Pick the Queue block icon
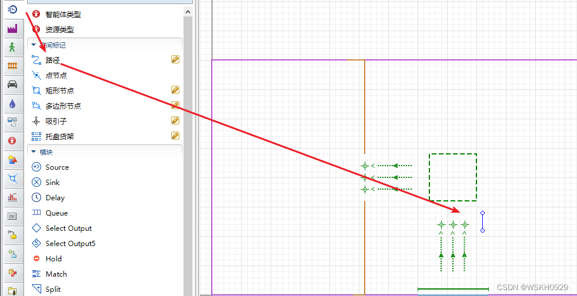Image resolution: width=577 pixels, height=296 pixels. [x=36, y=213]
